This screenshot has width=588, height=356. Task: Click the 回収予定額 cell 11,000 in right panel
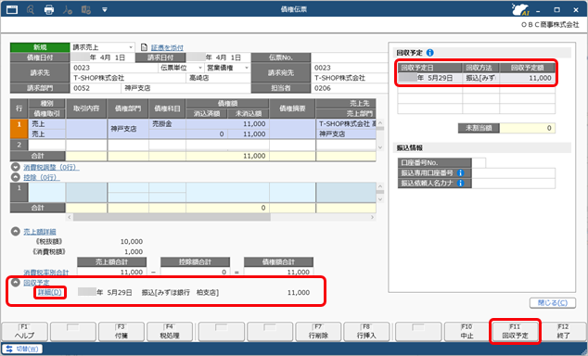[x=527, y=78]
